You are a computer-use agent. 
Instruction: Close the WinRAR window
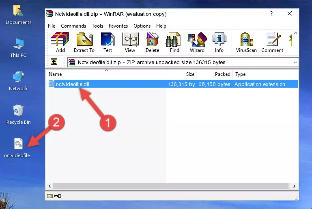pos(290,13)
